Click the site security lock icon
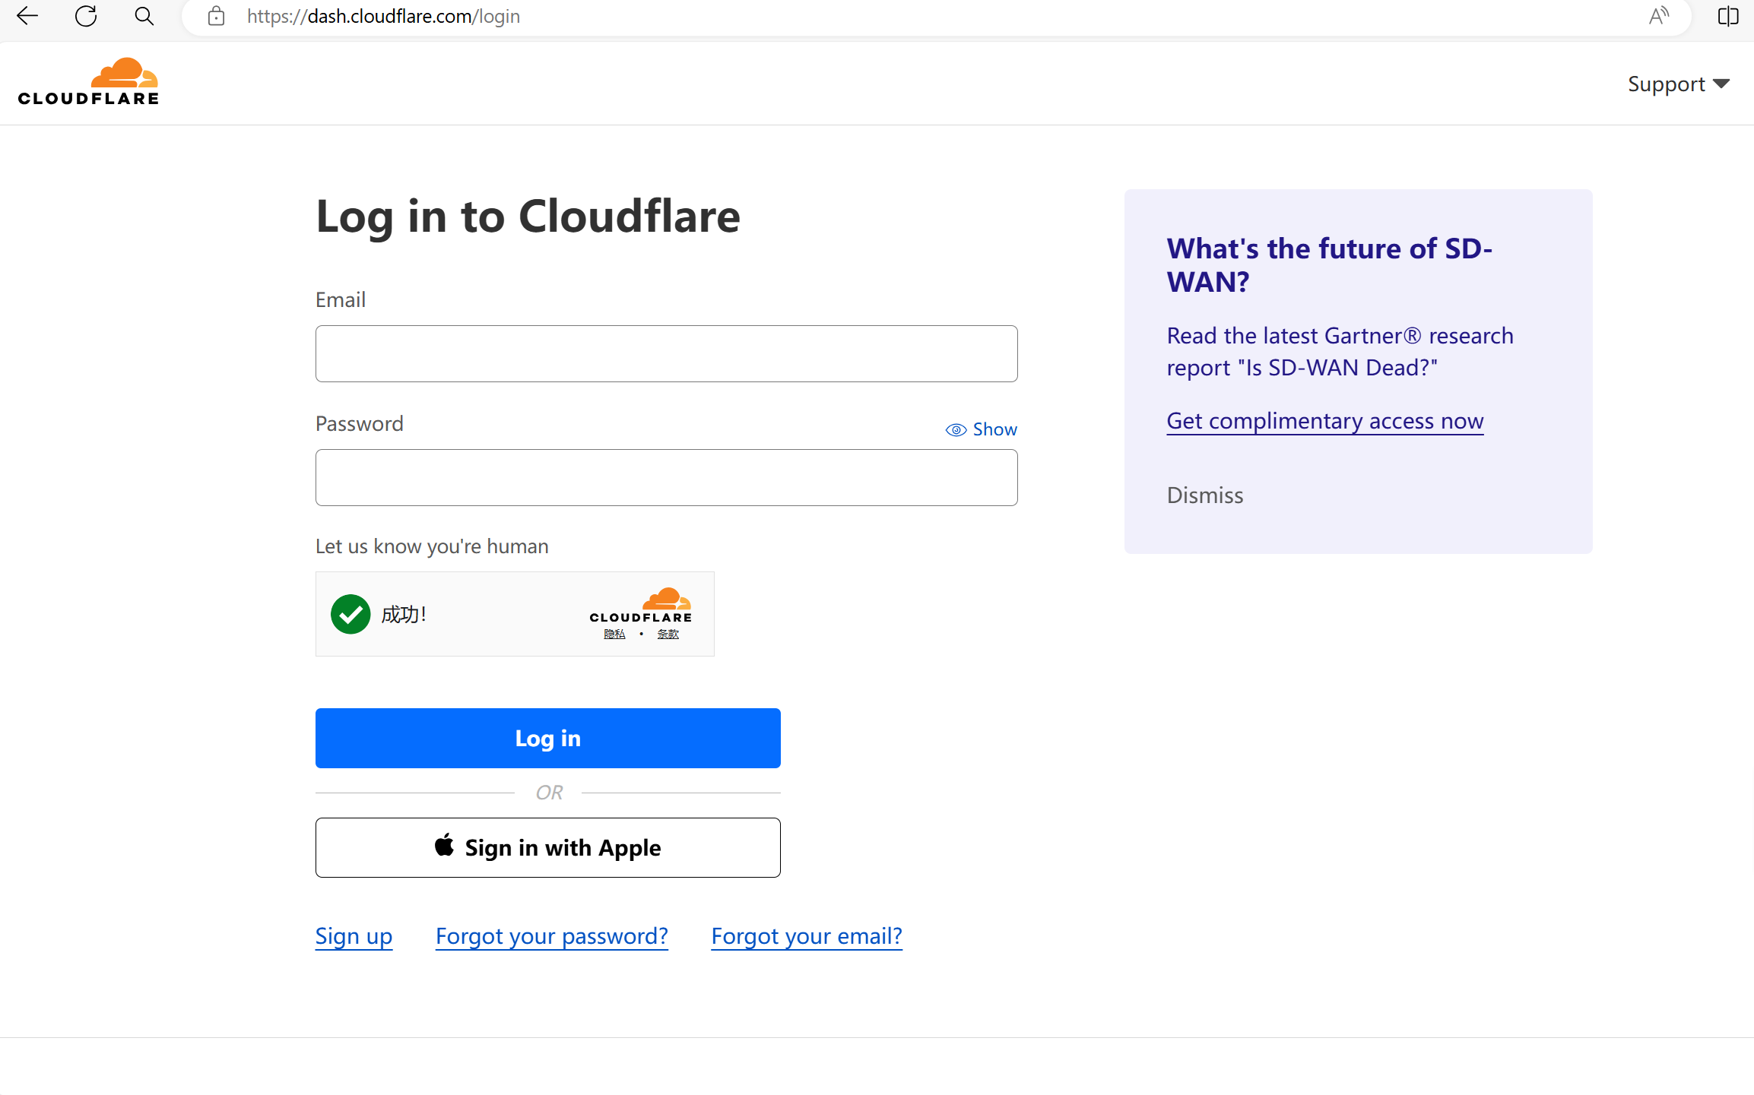 click(216, 16)
